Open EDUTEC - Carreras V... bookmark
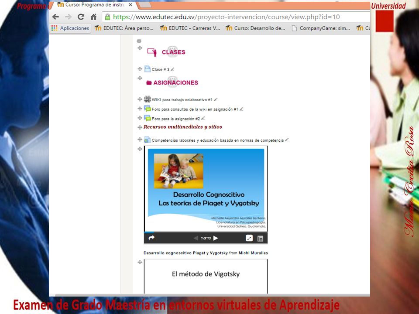Screen dimensions: 419x314 (190, 28)
